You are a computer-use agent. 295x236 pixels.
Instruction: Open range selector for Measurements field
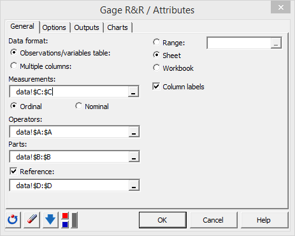[x=133, y=92]
